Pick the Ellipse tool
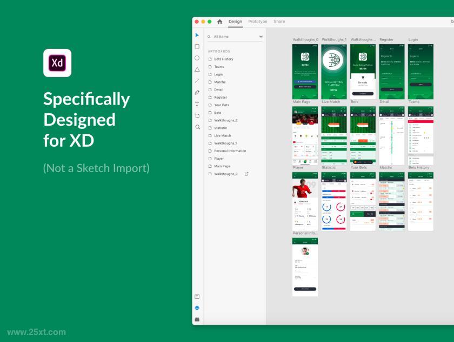This screenshot has height=342, width=454. click(197, 58)
